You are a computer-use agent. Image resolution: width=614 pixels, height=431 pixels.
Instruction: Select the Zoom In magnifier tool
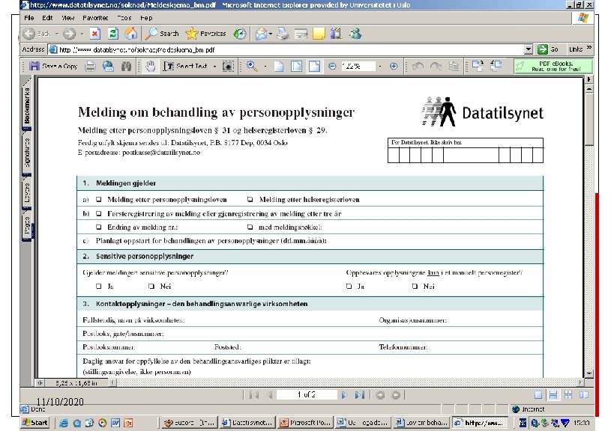pos(252,66)
